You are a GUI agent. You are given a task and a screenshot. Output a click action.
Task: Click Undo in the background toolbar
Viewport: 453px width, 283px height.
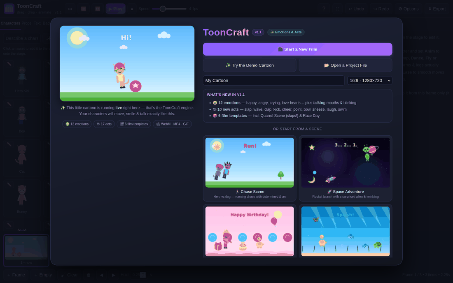(356, 9)
